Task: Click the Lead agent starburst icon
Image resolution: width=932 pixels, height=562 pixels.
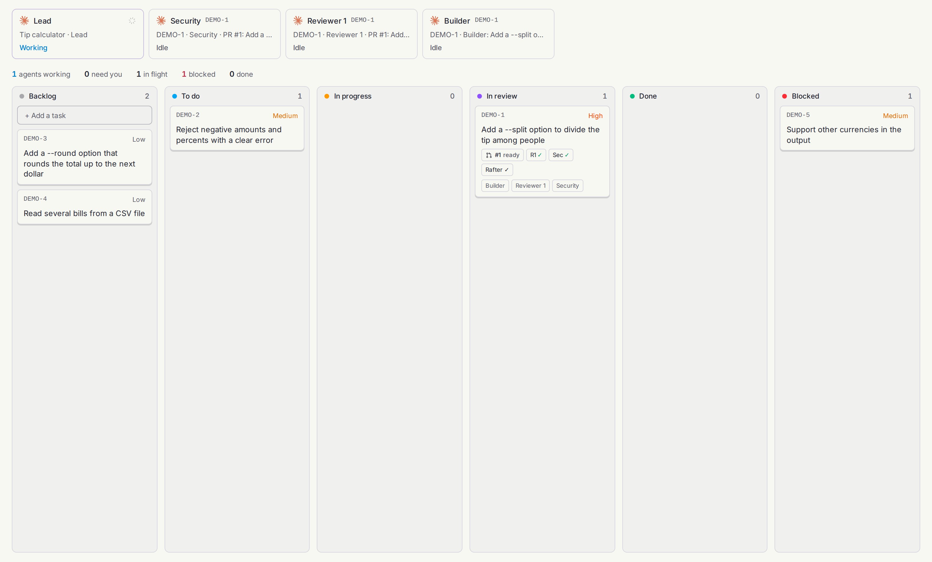Action: [24, 20]
